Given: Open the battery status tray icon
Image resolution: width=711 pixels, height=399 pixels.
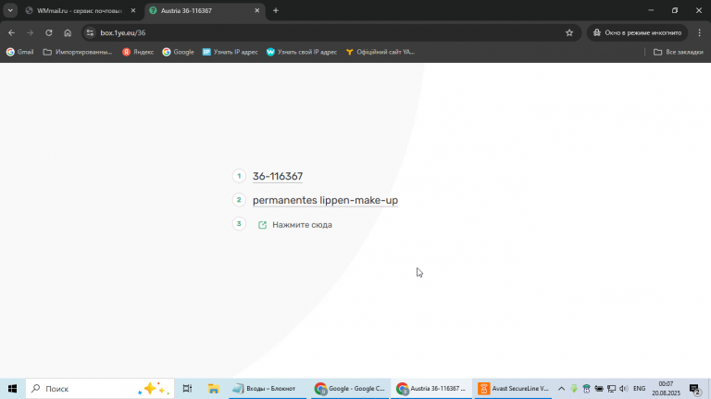Looking at the screenshot, I should 599,389.
